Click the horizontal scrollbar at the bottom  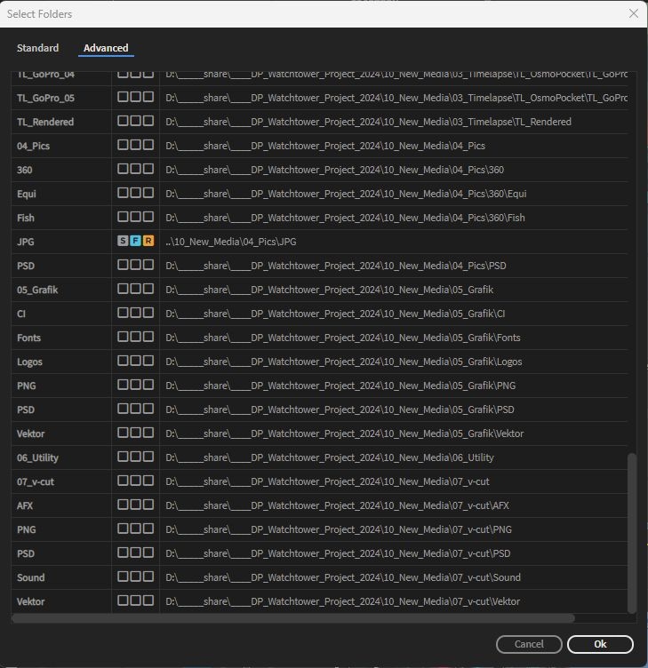click(x=293, y=618)
